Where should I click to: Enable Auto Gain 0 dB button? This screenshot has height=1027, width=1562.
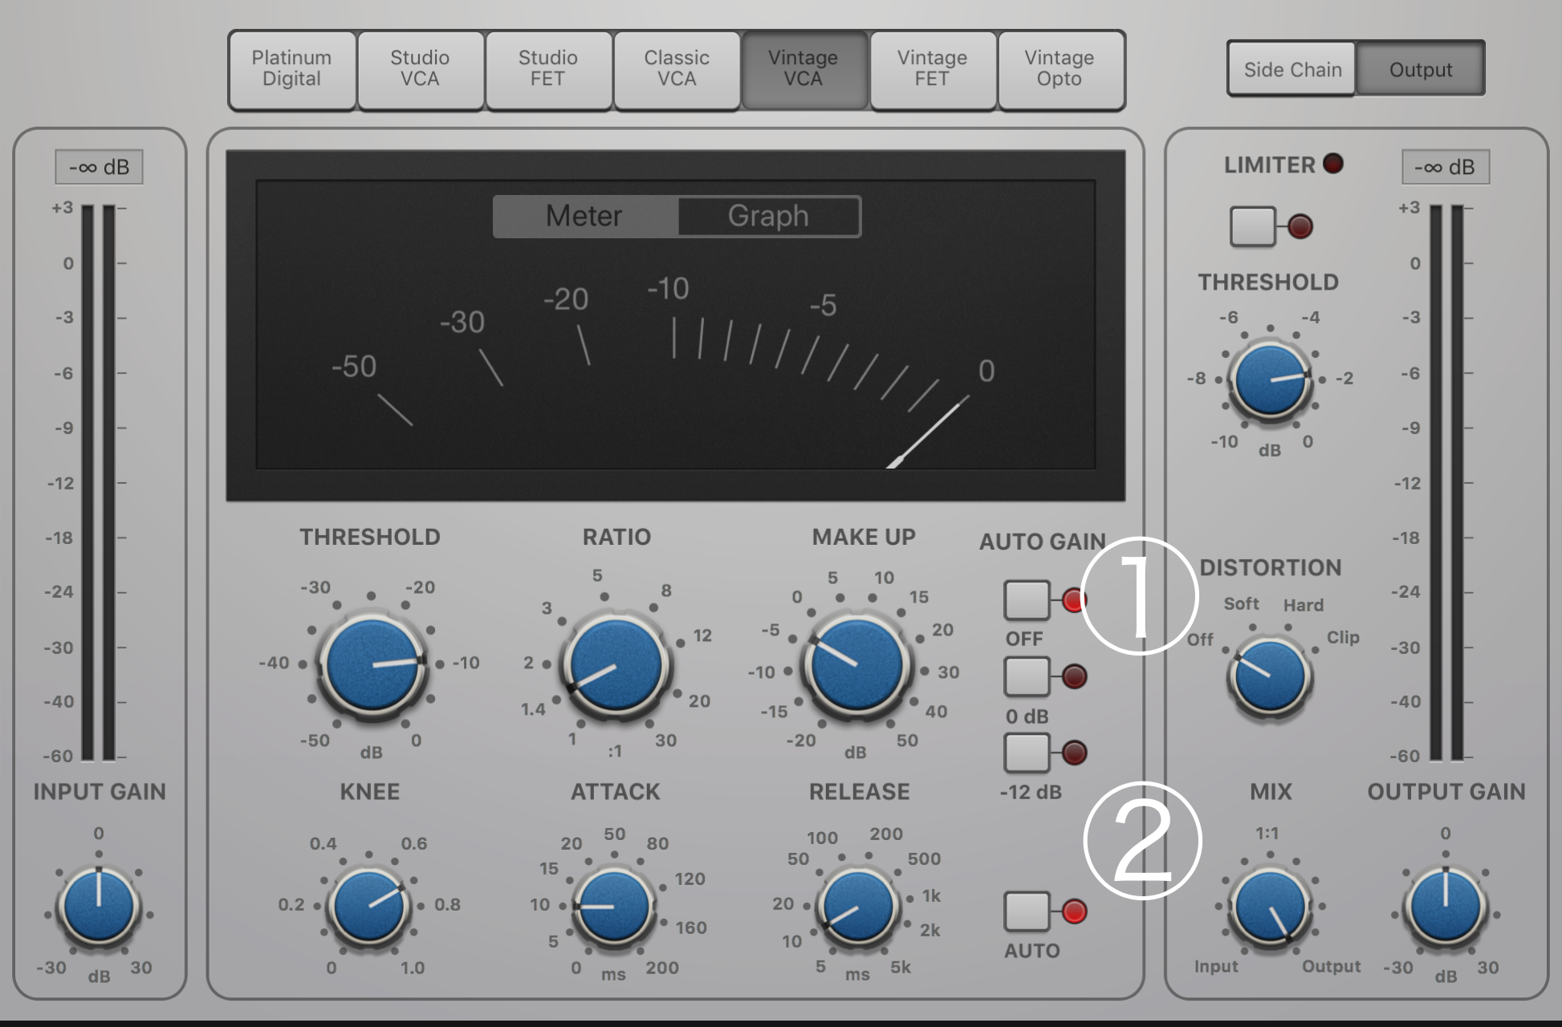tap(1027, 676)
